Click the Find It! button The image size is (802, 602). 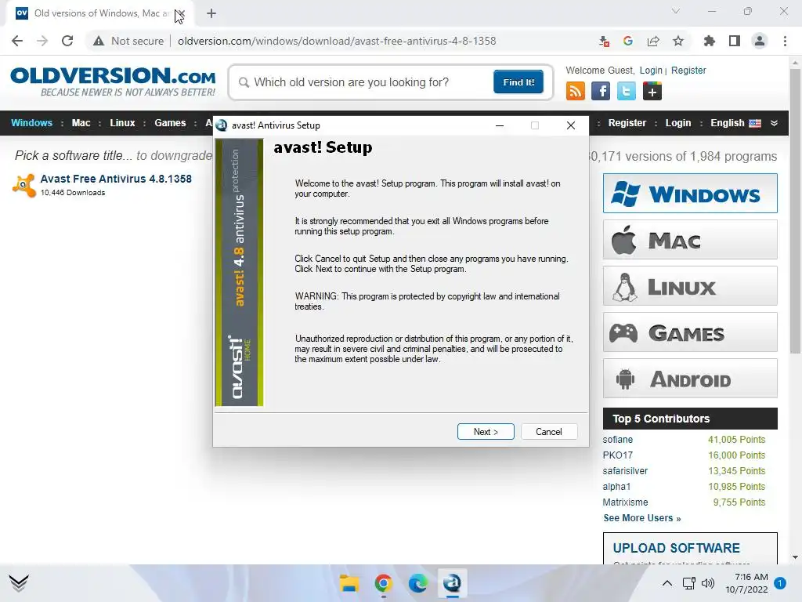(518, 82)
